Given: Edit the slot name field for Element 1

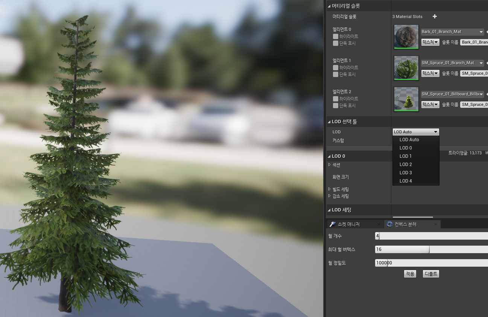Looking at the screenshot, I should tap(474, 74).
